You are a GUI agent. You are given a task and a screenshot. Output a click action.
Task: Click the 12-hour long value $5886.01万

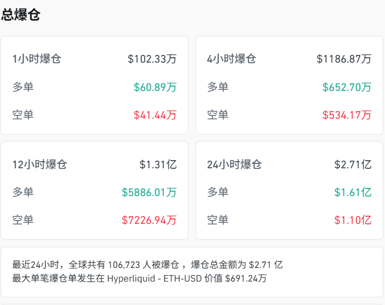(x=149, y=192)
